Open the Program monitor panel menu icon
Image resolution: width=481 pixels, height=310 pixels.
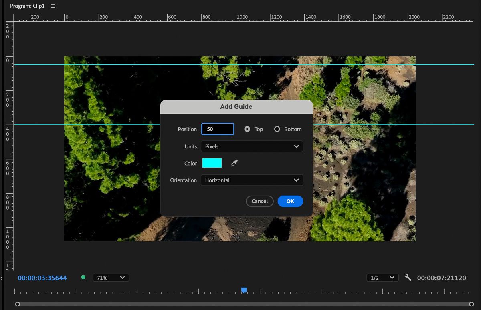click(53, 6)
